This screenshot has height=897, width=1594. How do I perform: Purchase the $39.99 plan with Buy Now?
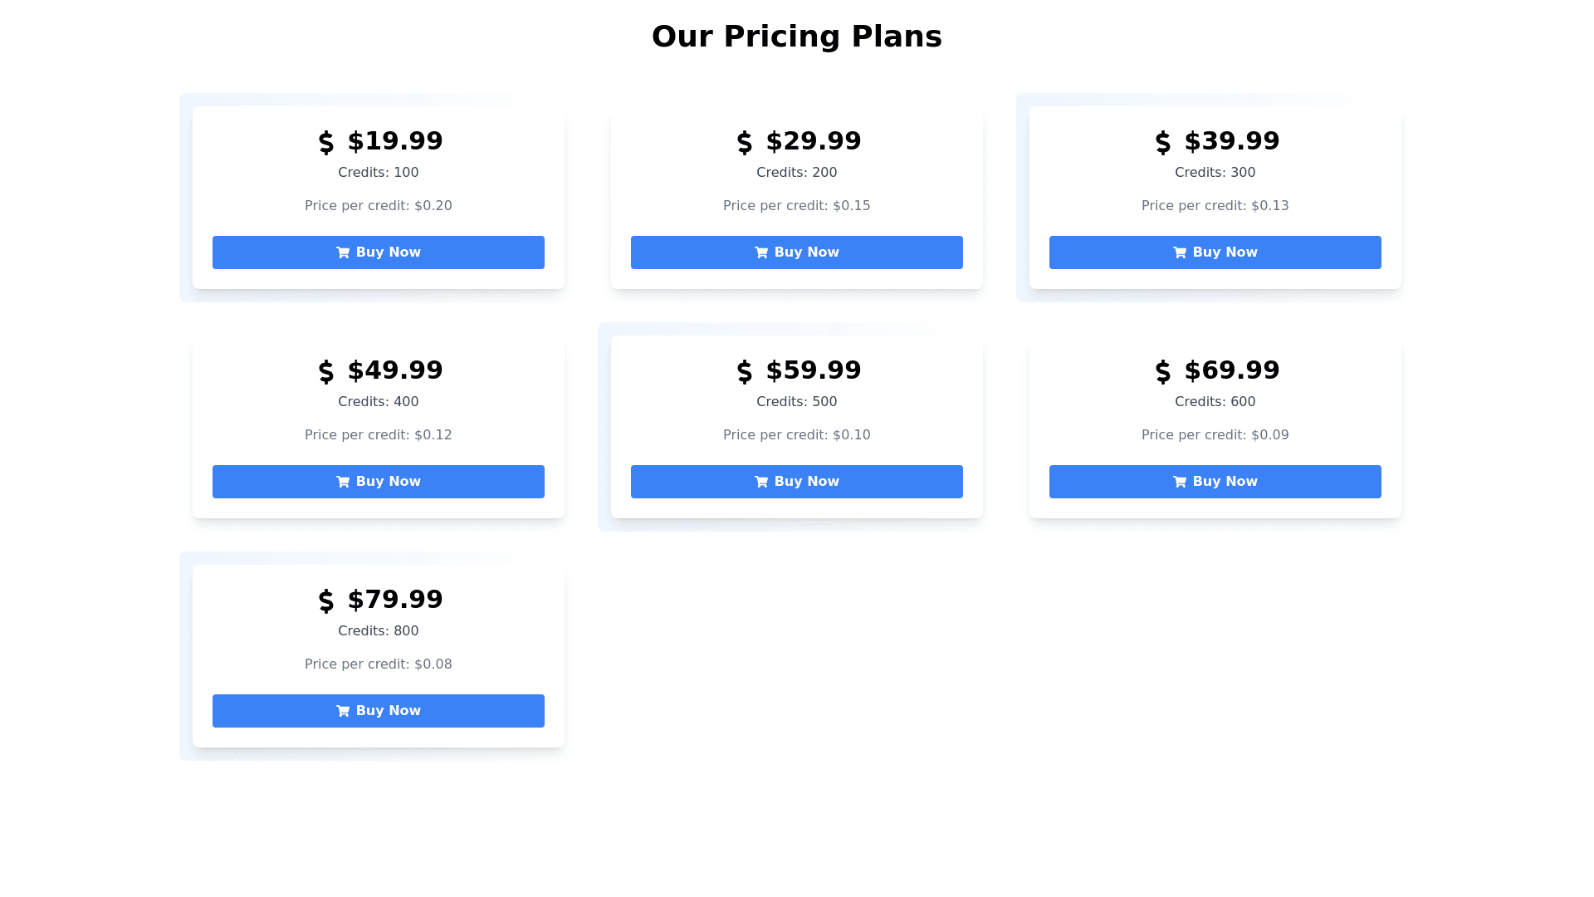1215,252
